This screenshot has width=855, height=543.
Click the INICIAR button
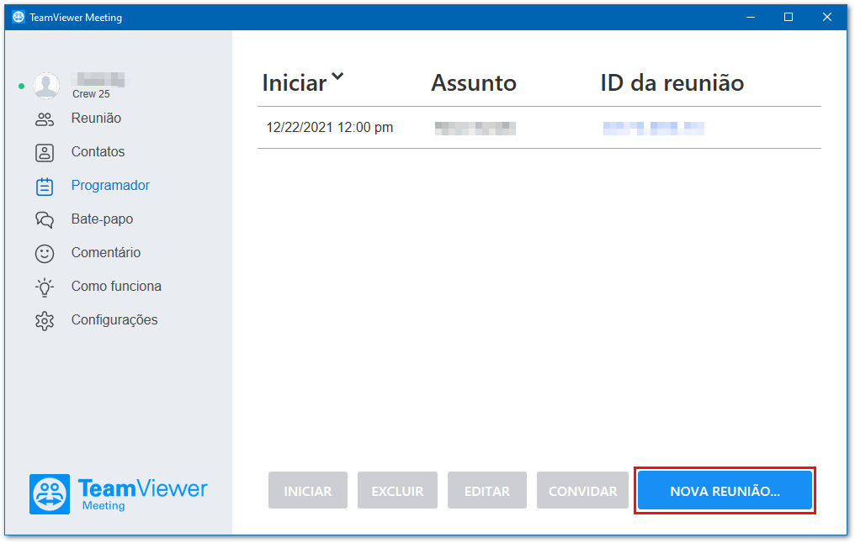(307, 491)
